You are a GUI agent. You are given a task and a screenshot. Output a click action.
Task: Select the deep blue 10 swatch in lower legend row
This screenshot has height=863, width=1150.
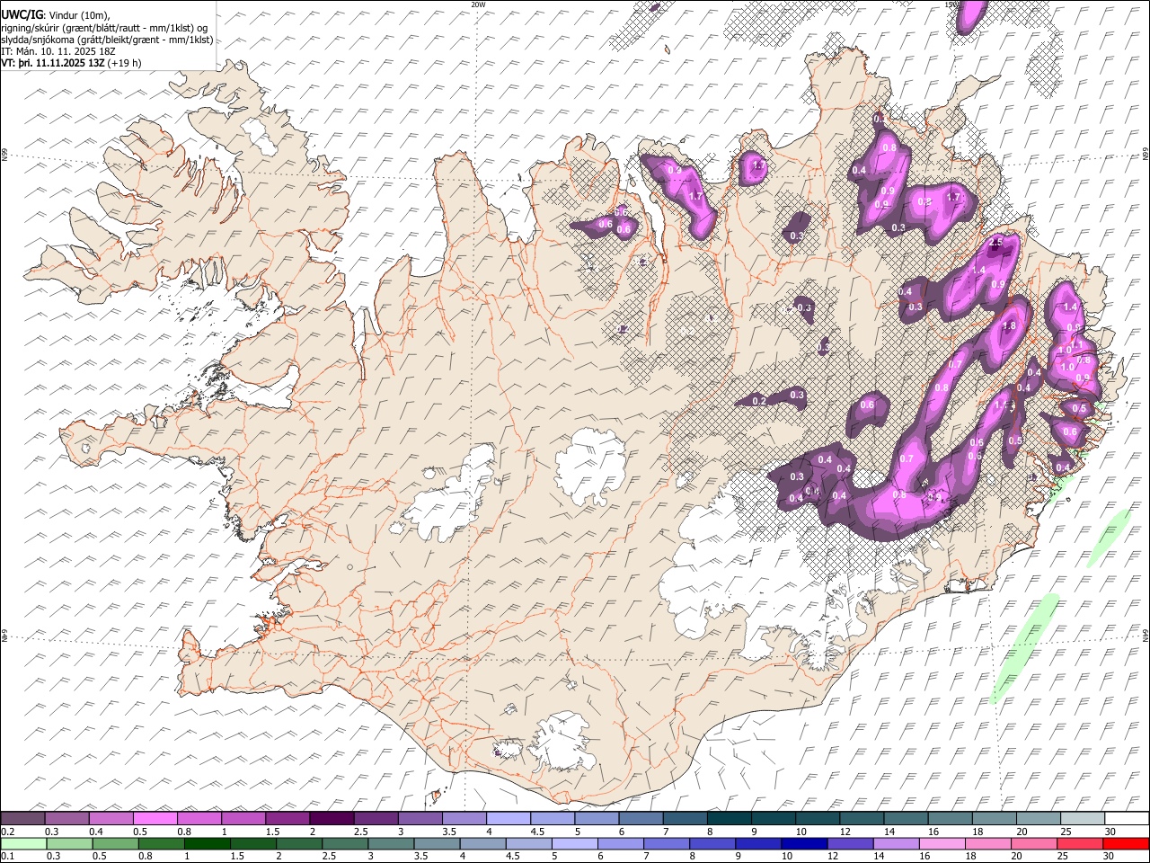[x=805, y=843]
